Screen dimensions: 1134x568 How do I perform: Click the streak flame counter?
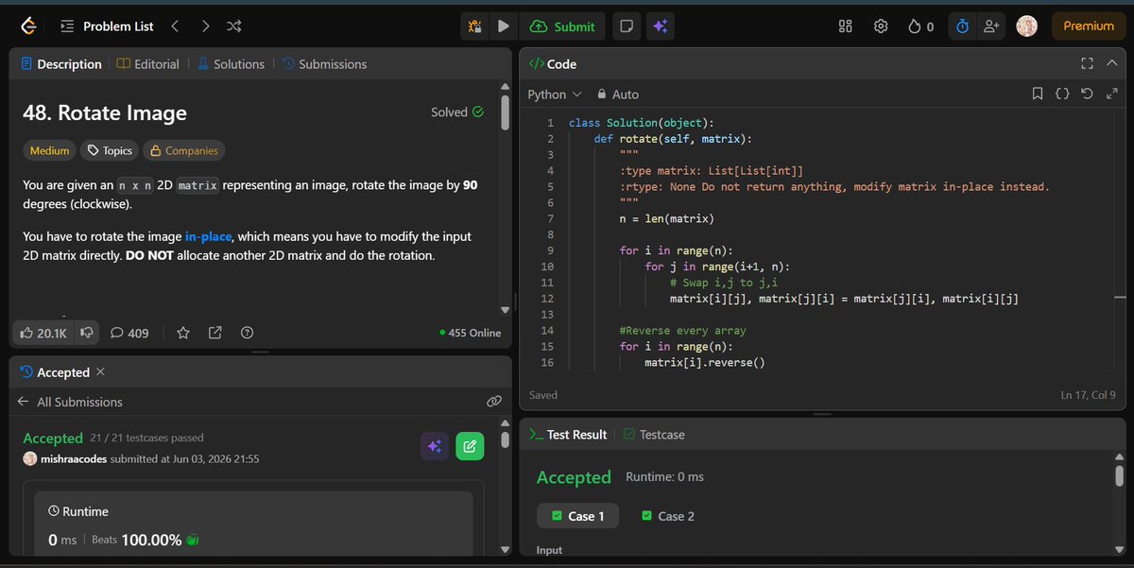click(x=920, y=26)
